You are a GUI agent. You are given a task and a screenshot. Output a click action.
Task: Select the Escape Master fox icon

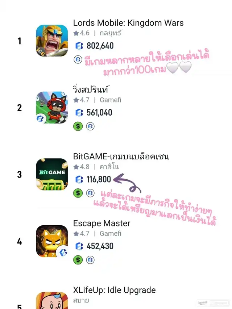52,241
